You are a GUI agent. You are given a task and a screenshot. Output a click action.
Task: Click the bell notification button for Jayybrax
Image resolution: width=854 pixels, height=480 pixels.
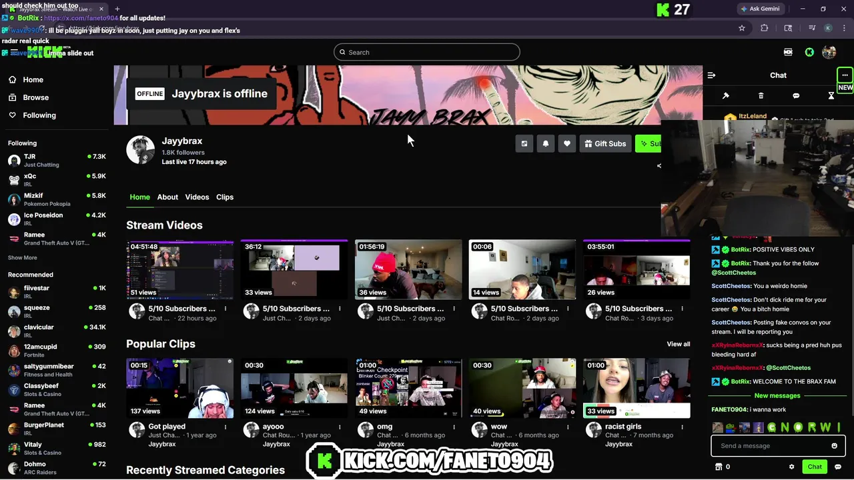pos(546,143)
